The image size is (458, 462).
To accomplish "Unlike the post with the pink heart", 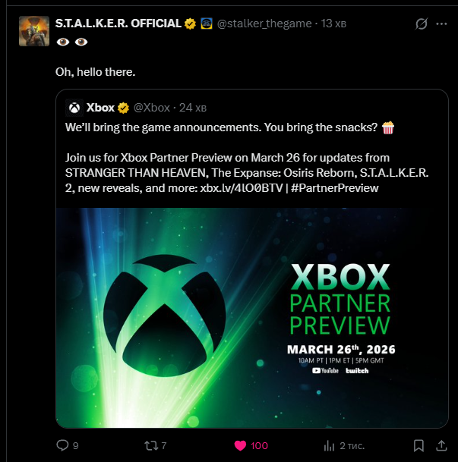I will coord(240,445).
